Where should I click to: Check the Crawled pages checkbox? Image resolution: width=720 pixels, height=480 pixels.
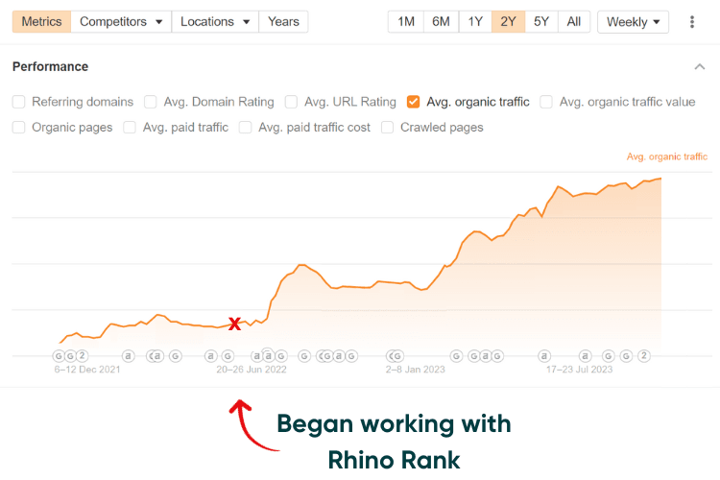[x=388, y=127]
